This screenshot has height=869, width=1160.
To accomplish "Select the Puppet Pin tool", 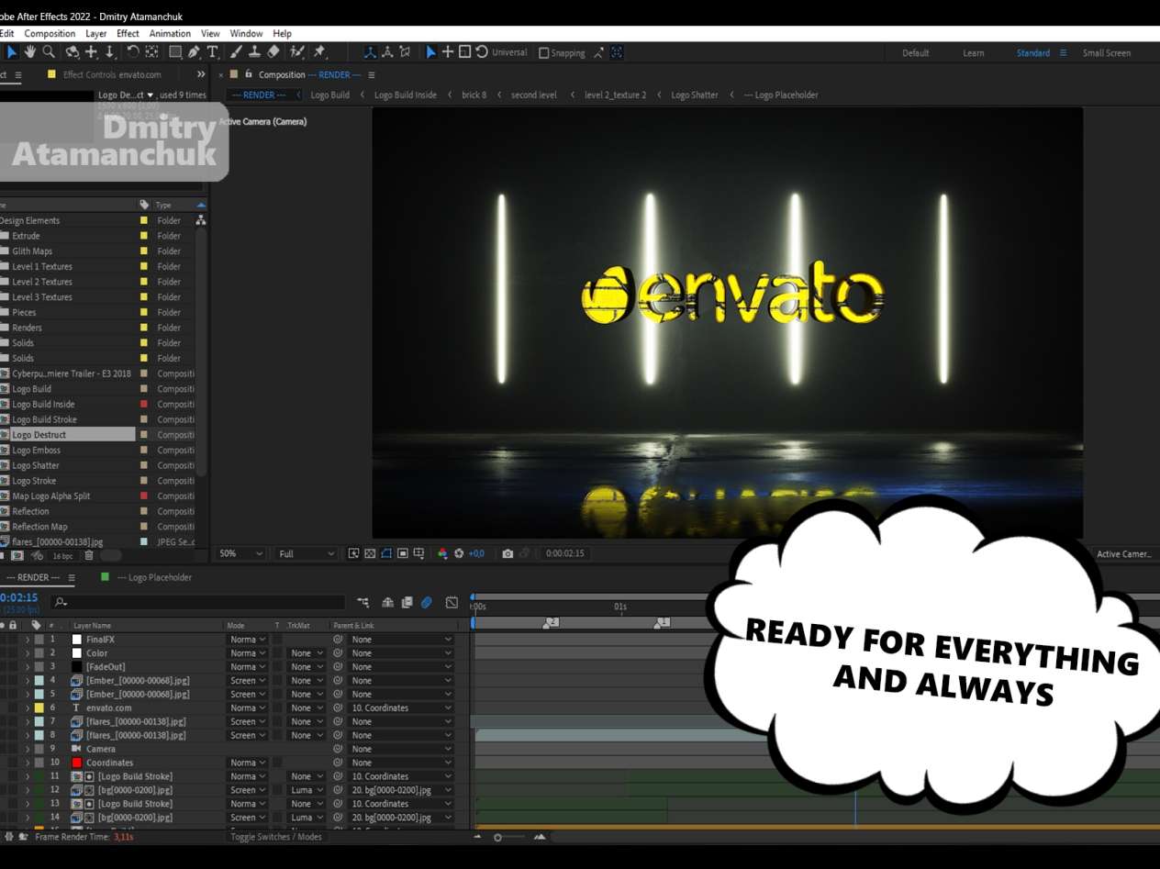I will [x=320, y=52].
